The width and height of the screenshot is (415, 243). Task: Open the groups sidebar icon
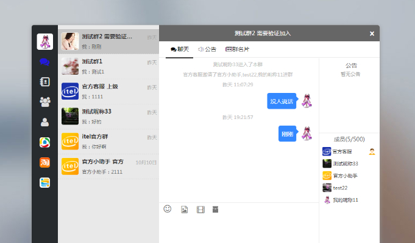point(44,102)
